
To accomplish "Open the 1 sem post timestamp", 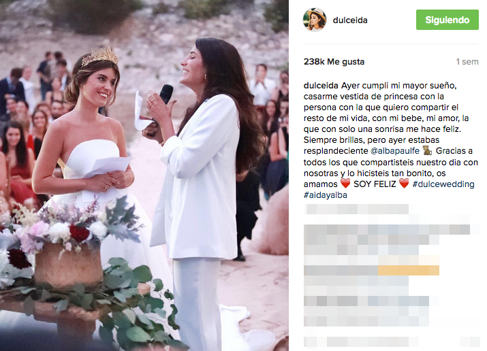I will [467, 62].
